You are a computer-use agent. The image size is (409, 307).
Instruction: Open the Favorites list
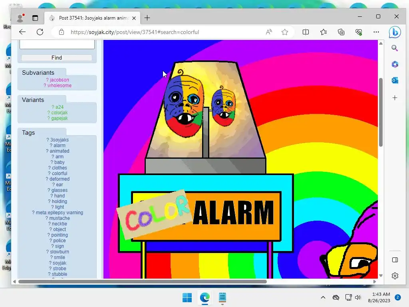[324, 32]
